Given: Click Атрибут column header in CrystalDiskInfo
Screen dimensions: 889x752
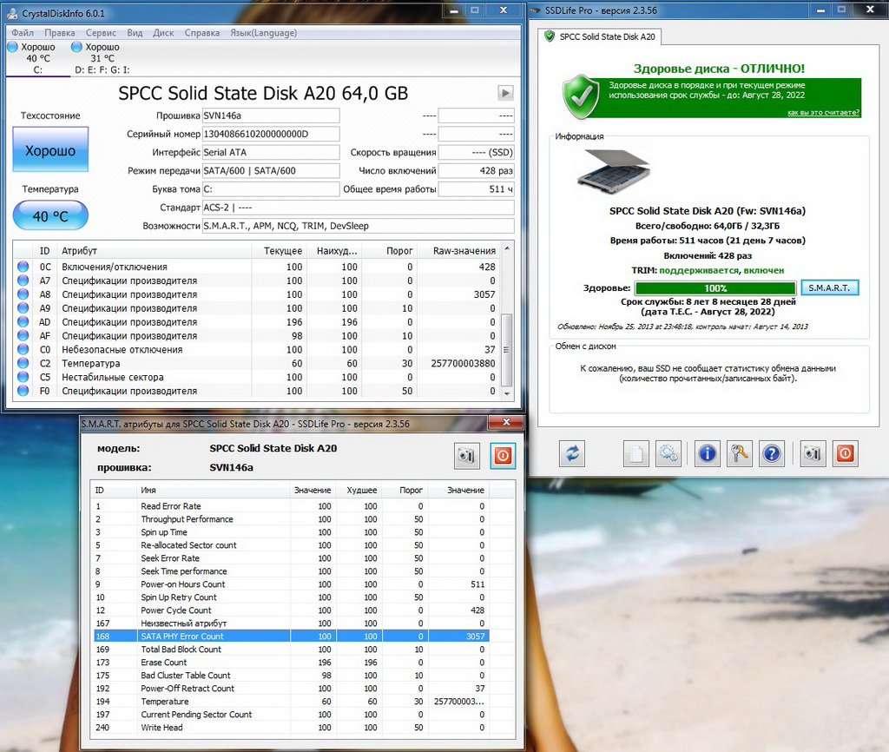Looking at the screenshot, I should [x=155, y=251].
